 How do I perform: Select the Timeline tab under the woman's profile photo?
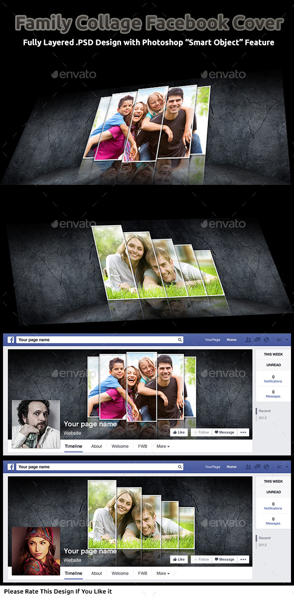pos(74,574)
